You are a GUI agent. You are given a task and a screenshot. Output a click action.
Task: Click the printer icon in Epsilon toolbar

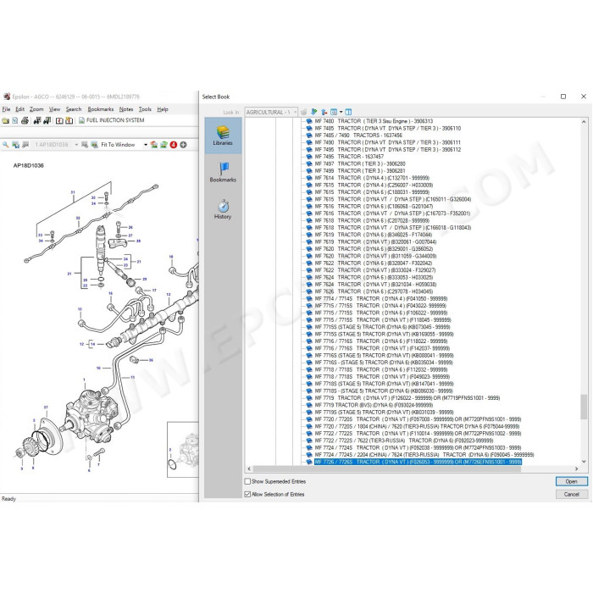click(x=25, y=120)
